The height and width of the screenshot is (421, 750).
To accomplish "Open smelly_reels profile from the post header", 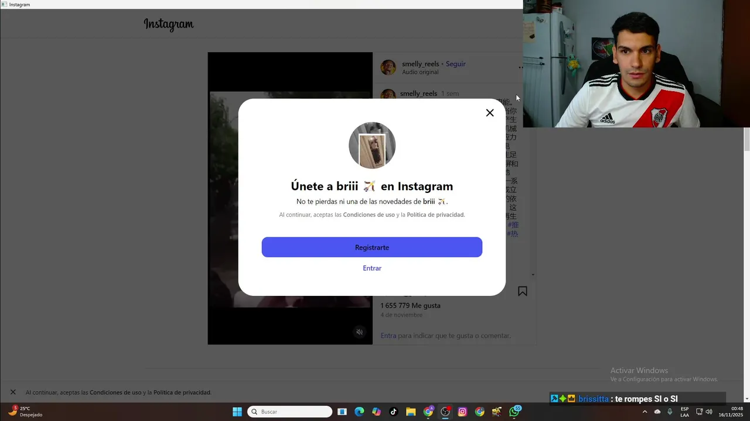I will (420, 64).
